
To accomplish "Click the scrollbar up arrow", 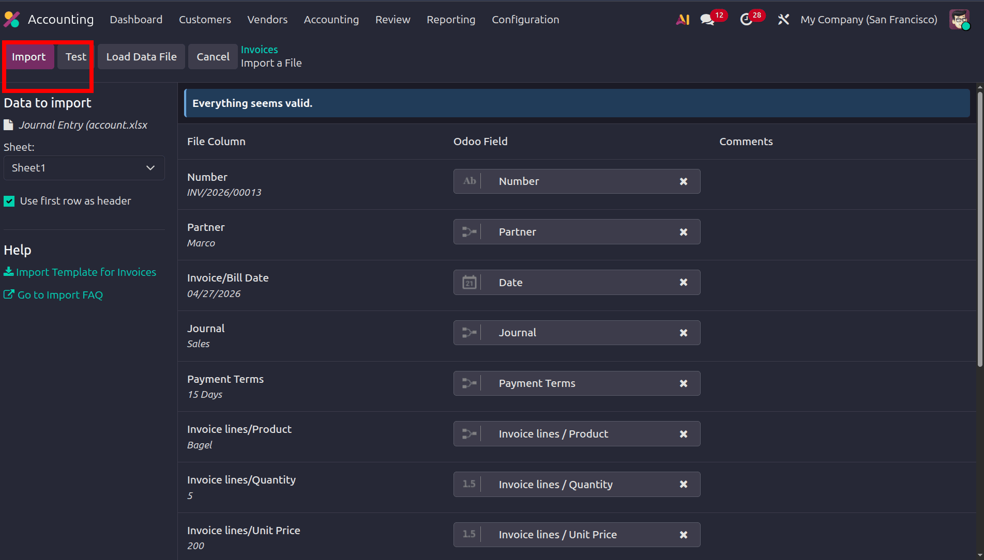I will point(979,87).
